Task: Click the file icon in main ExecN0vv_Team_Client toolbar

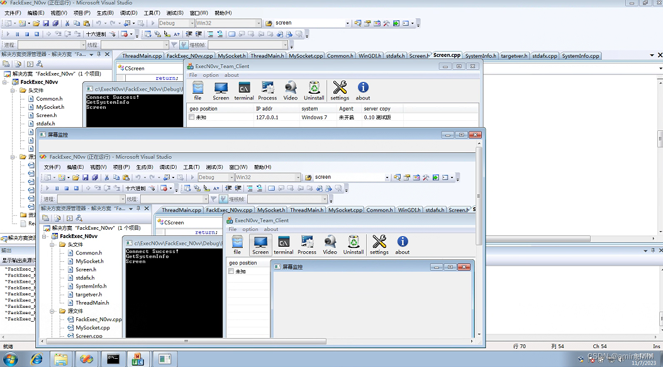Action: click(198, 91)
